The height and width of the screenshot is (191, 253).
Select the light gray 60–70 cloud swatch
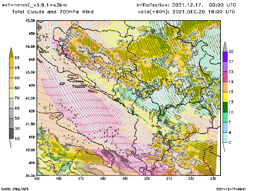pyautogui.click(x=12, y=103)
